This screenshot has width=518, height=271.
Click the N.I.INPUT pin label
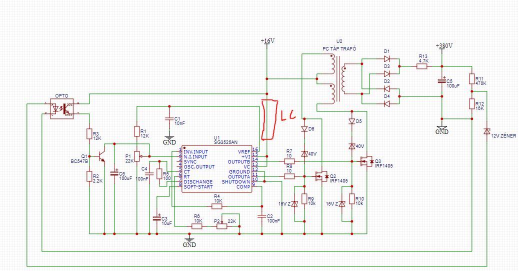[195, 156]
